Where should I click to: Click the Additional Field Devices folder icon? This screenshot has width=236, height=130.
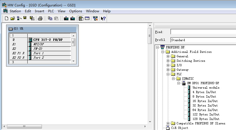[x=168, y=52]
